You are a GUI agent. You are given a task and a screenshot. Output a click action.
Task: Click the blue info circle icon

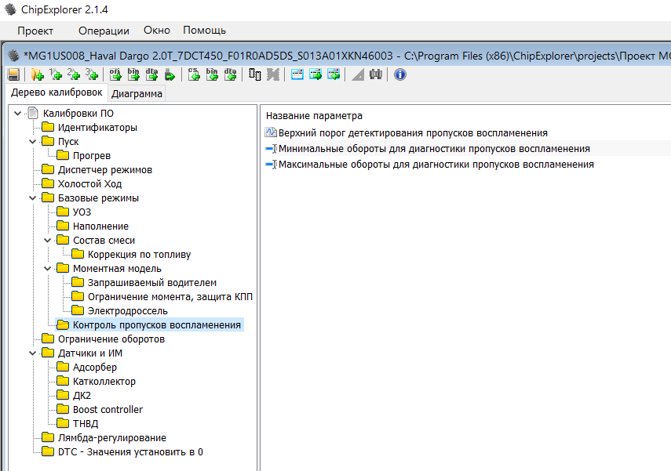(x=400, y=74)
